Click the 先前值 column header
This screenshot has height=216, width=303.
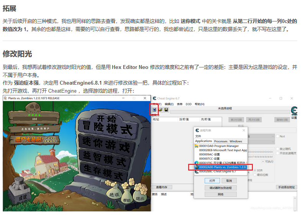(210, 119)
